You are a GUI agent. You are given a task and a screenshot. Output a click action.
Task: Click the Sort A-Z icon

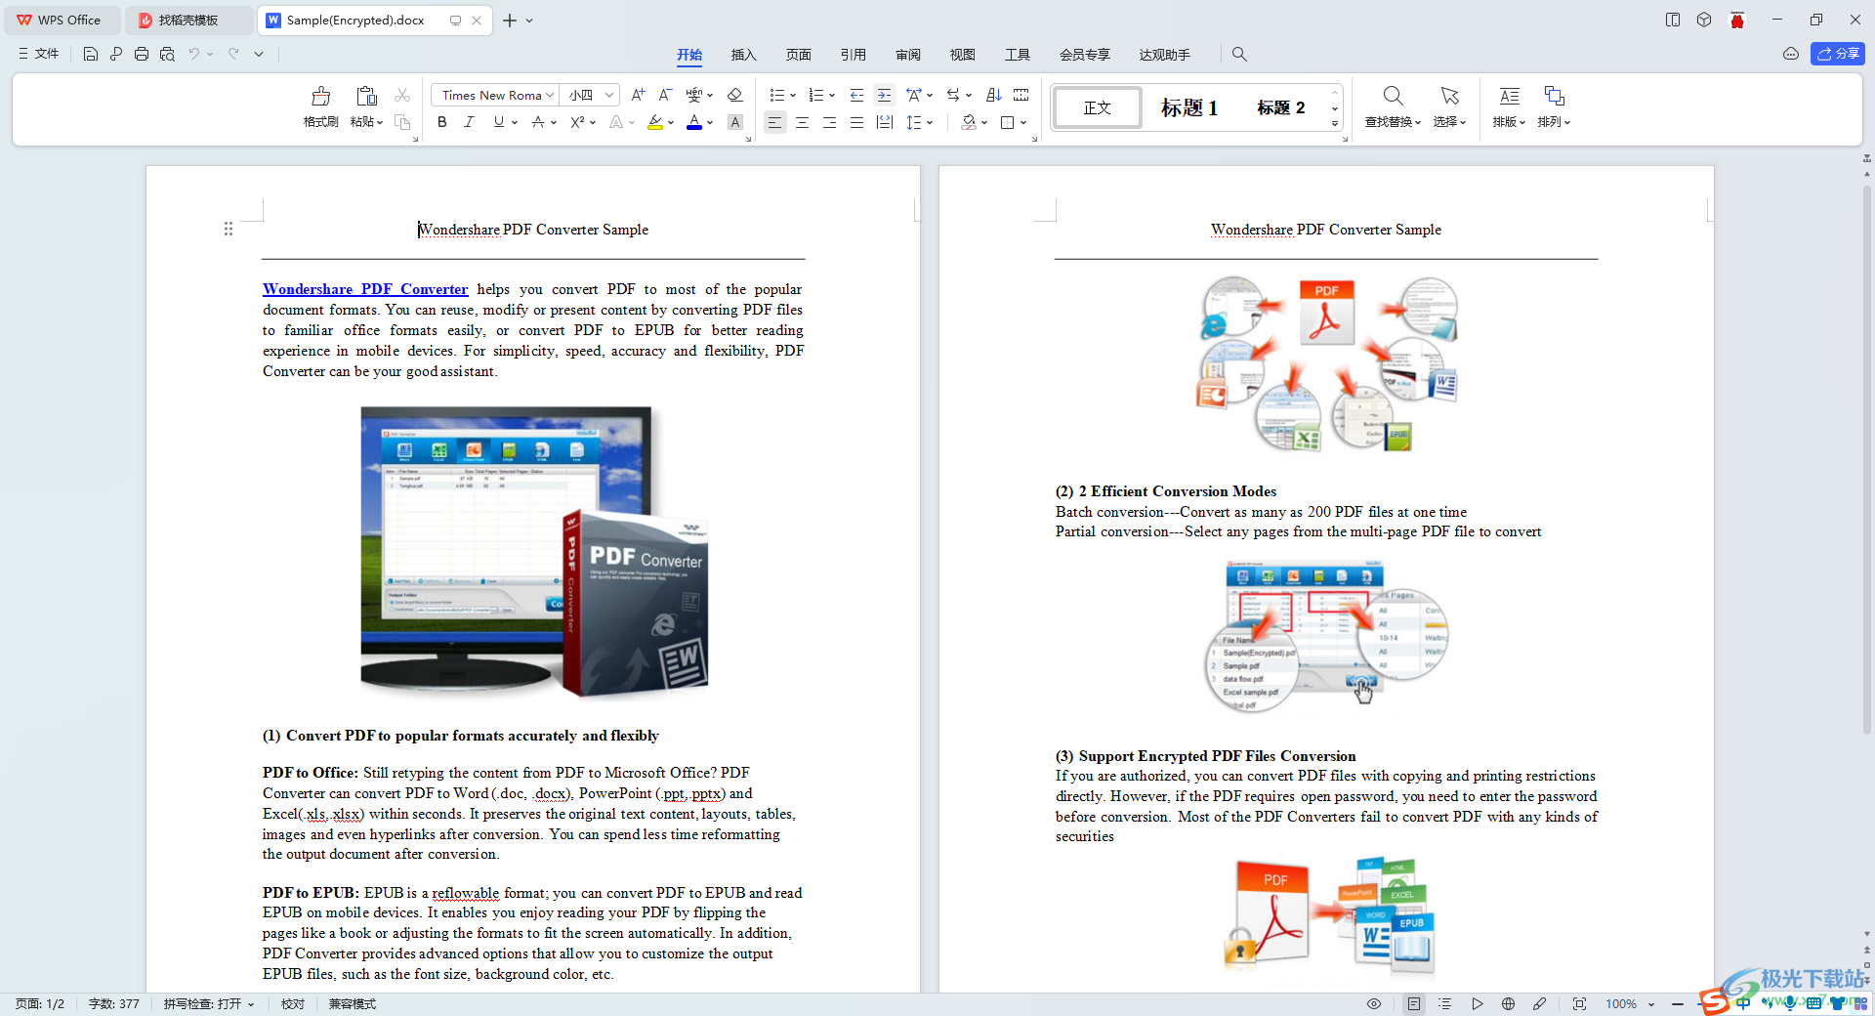[993, 95]
